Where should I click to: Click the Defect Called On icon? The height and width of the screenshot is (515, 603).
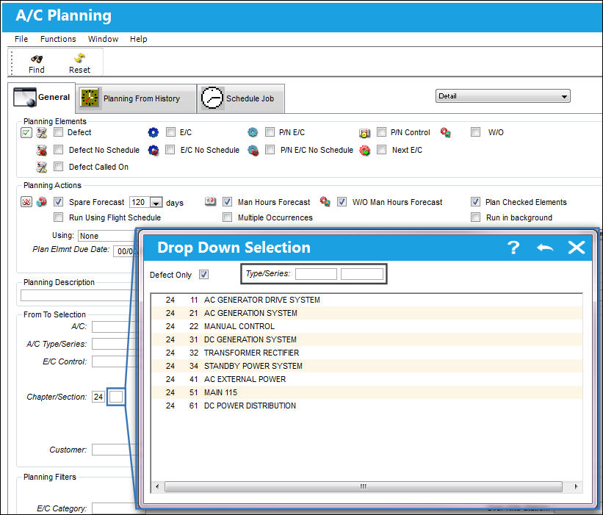coord(42,167)
